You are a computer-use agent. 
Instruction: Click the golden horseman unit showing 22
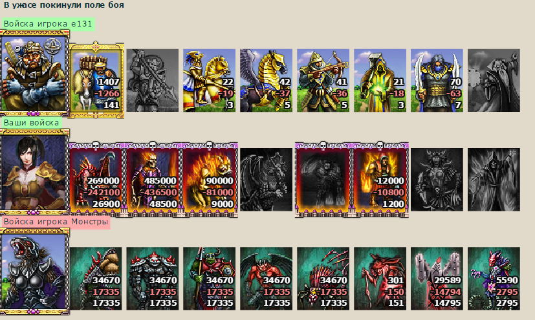coord(209,80)
